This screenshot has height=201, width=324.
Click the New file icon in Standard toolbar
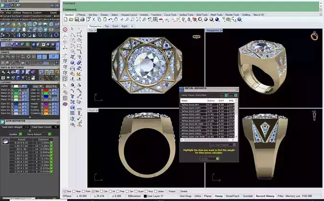[66, 20]
